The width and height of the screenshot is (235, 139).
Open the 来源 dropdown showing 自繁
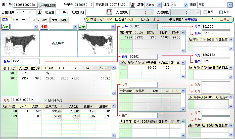point(230,5)
